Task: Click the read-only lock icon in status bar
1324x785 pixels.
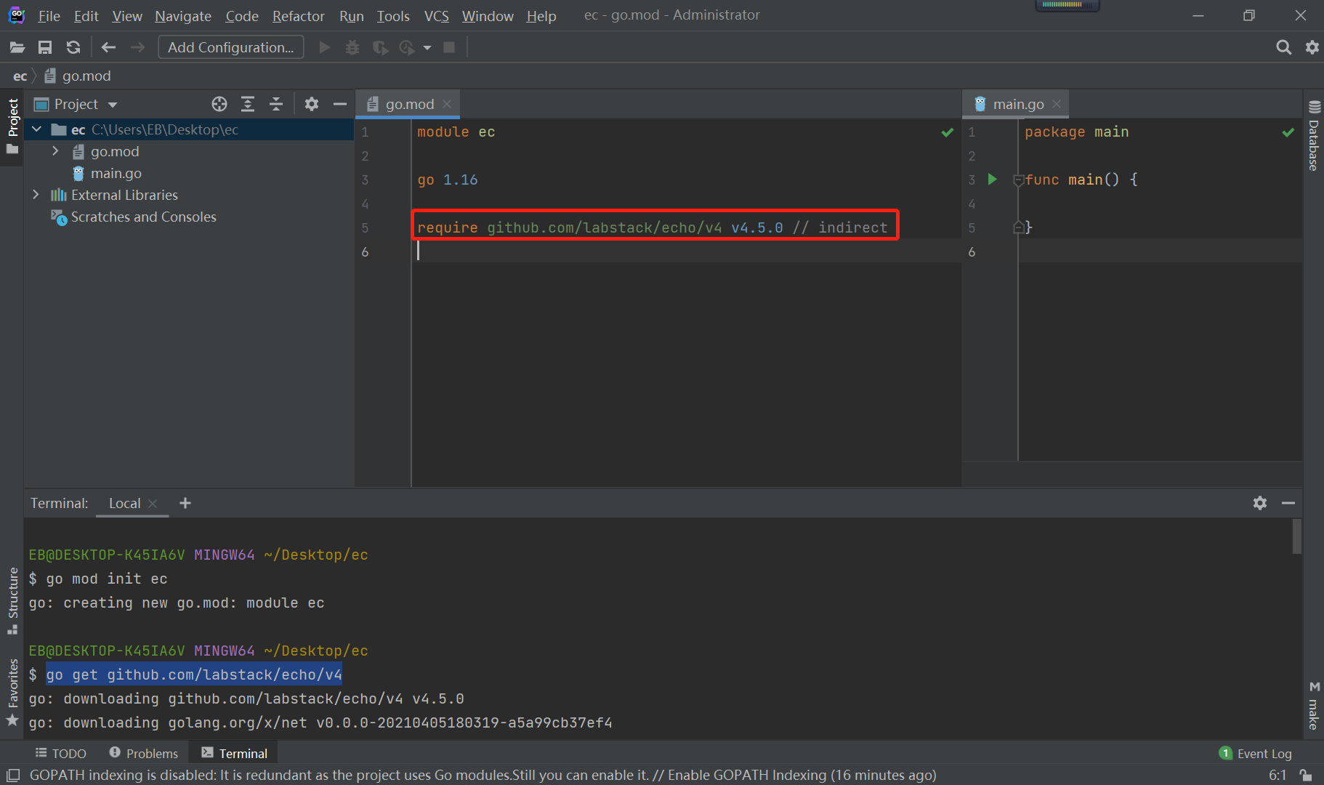Action: point(1306,775)
